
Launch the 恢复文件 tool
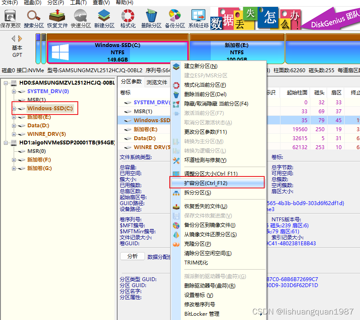coord(57,19)
